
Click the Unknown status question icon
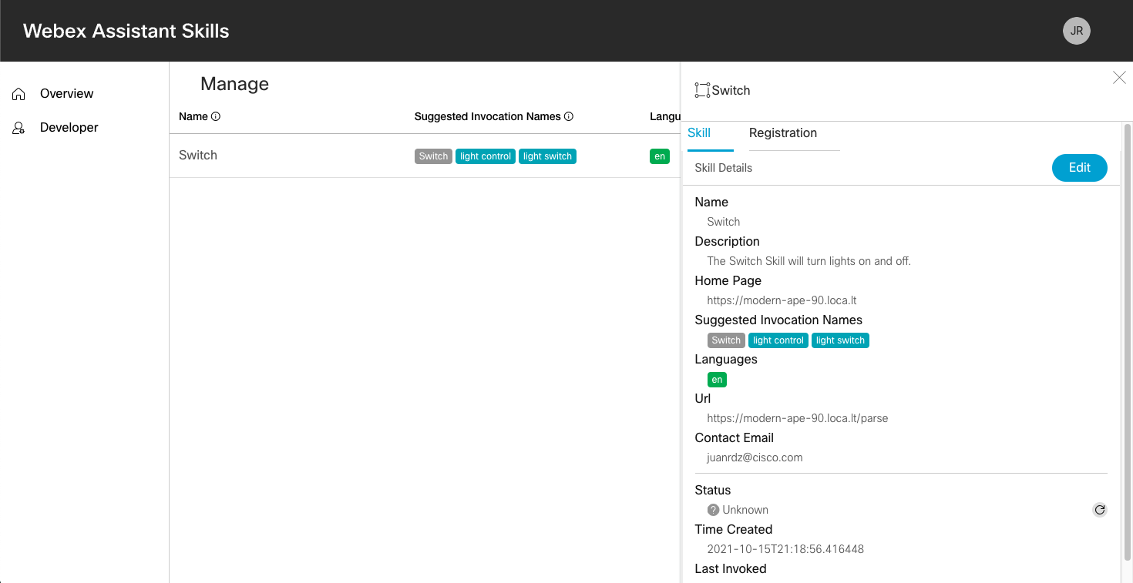[713, 510]
